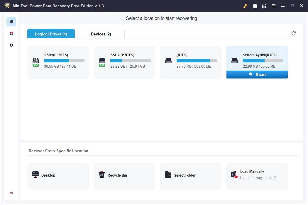Click 22.98 MB / 50.00 MB size text
Image resolution: width=308 pixels, height=205 pixels.
click(x=259, y=66)
